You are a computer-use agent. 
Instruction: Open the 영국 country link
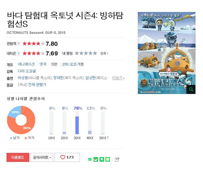(43, 64)
